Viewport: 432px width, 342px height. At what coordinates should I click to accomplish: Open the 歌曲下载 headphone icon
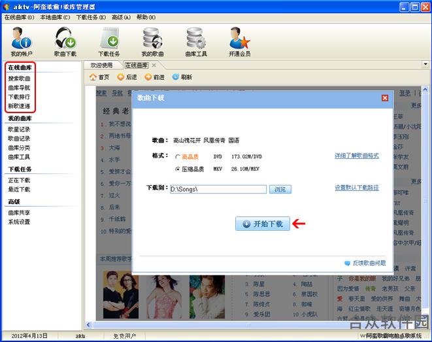(x=65, y=41)
